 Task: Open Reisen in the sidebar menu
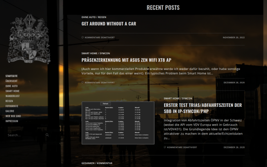9,101
